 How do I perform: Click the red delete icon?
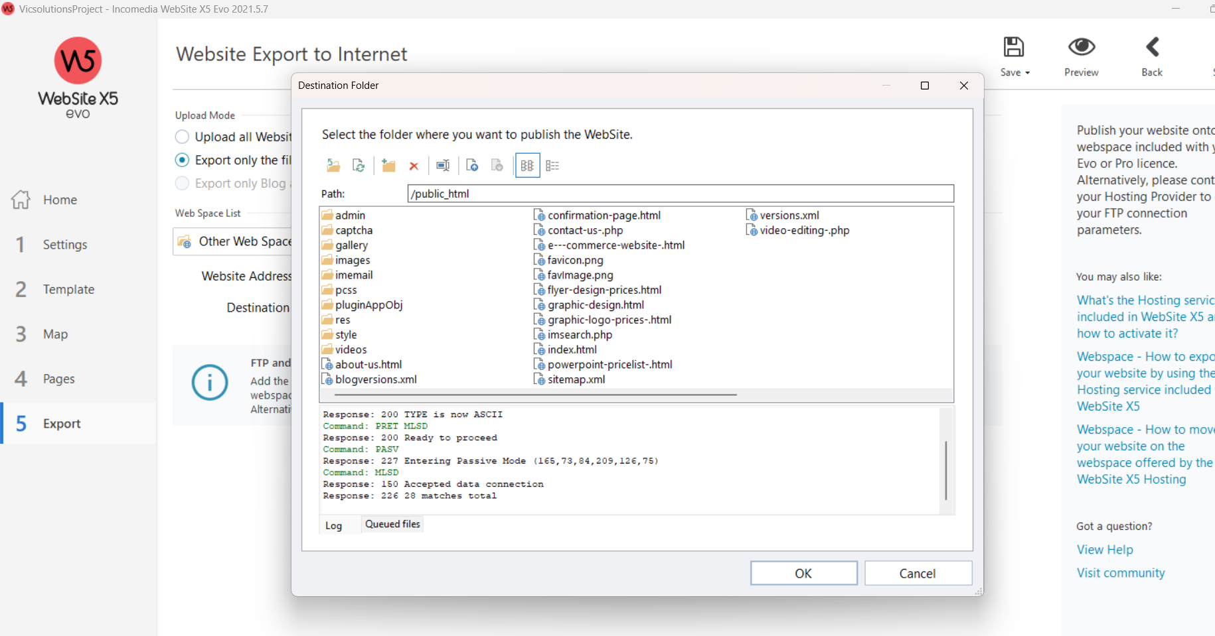[414, 166]
